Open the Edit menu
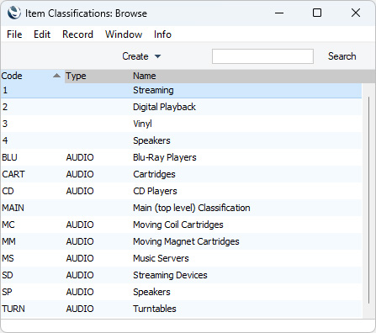Viewport: 376px width, 333px height. (42, 34)
